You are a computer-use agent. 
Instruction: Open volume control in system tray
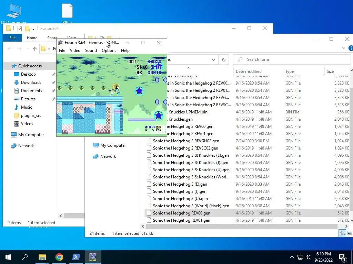tap(308, 257)
